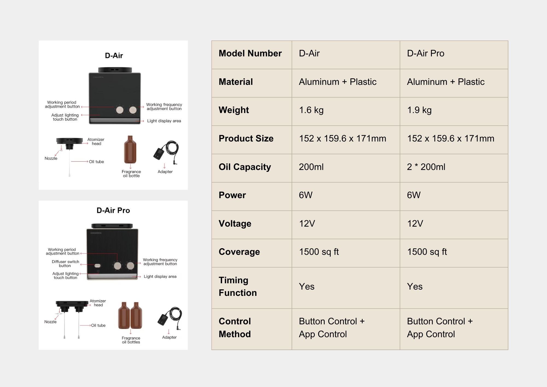Click the 'D-Air' diagram title
Screen dimensions: 547x387
coord(114,56)
